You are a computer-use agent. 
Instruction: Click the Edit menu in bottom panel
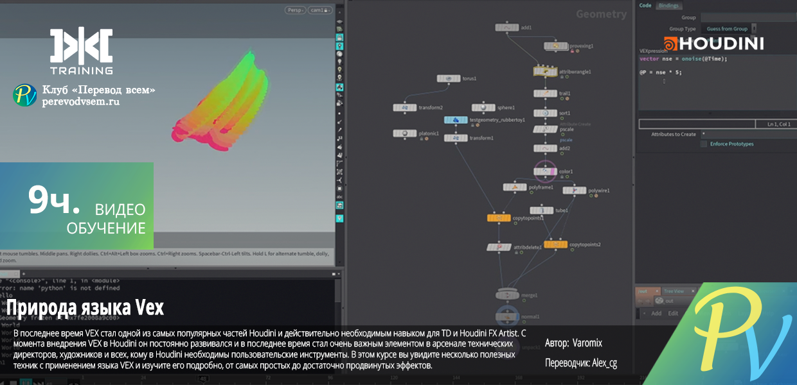click(673, 313)
